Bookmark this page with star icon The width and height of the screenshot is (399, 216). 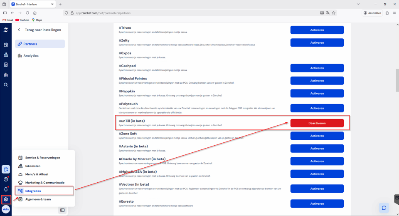click(334, 13)
